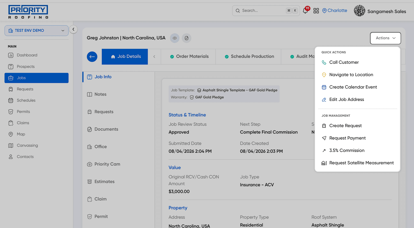Open Permits in the sidebar
Image resolution: width=414 pixels, height=228 pixels.
click(x=36, y=112)
